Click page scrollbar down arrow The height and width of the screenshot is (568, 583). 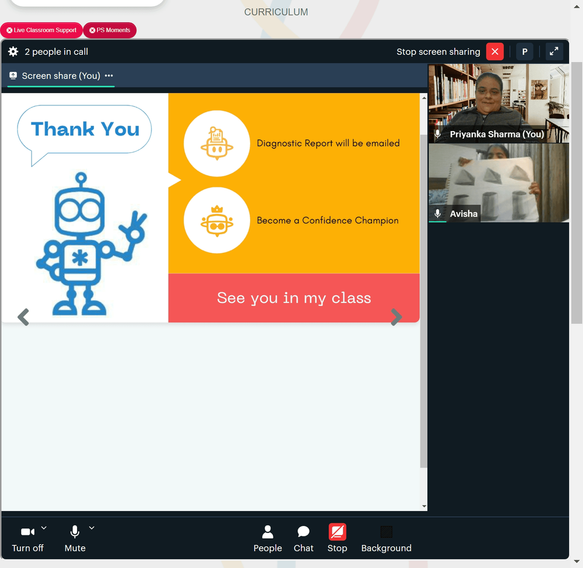tap(577, 562)
